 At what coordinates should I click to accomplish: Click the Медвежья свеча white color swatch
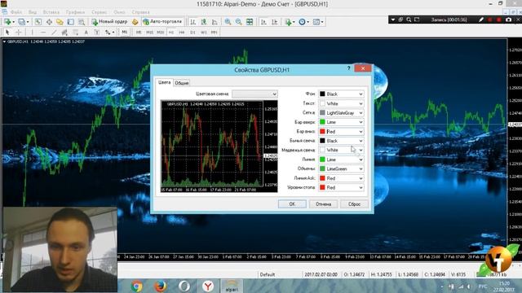pos(322,150)
